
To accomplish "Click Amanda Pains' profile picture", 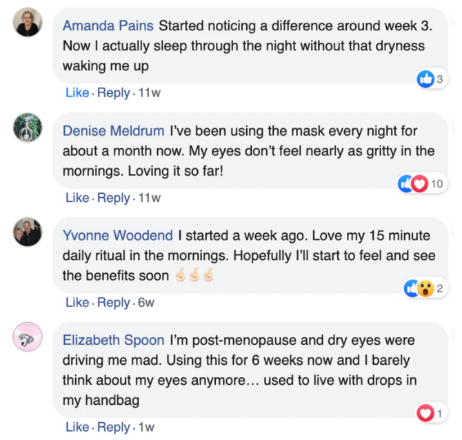I will click(28, 23).
